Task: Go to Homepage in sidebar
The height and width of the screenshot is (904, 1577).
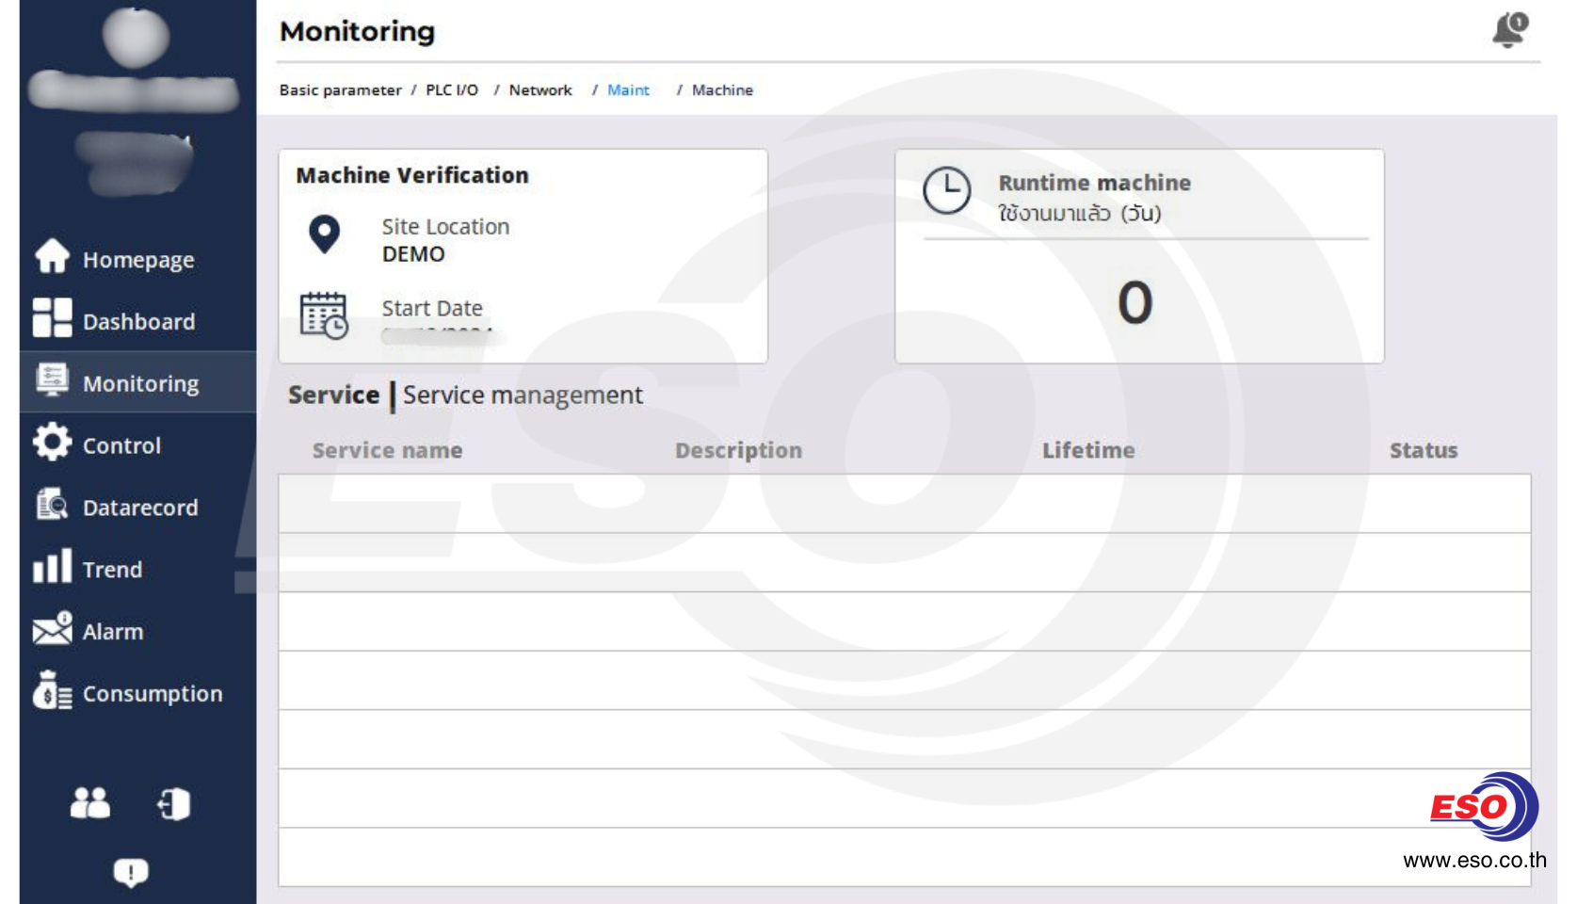Action: (137, 259)
